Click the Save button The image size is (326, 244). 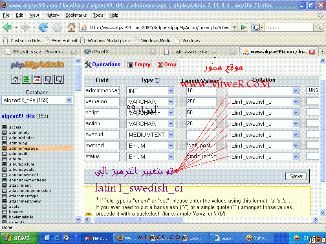[295, 176]
